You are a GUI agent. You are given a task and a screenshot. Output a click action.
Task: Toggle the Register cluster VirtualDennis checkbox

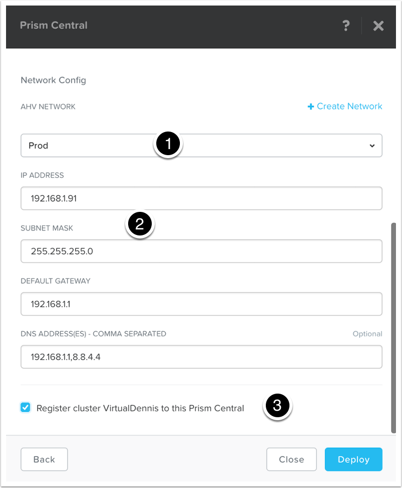point(26,408)
